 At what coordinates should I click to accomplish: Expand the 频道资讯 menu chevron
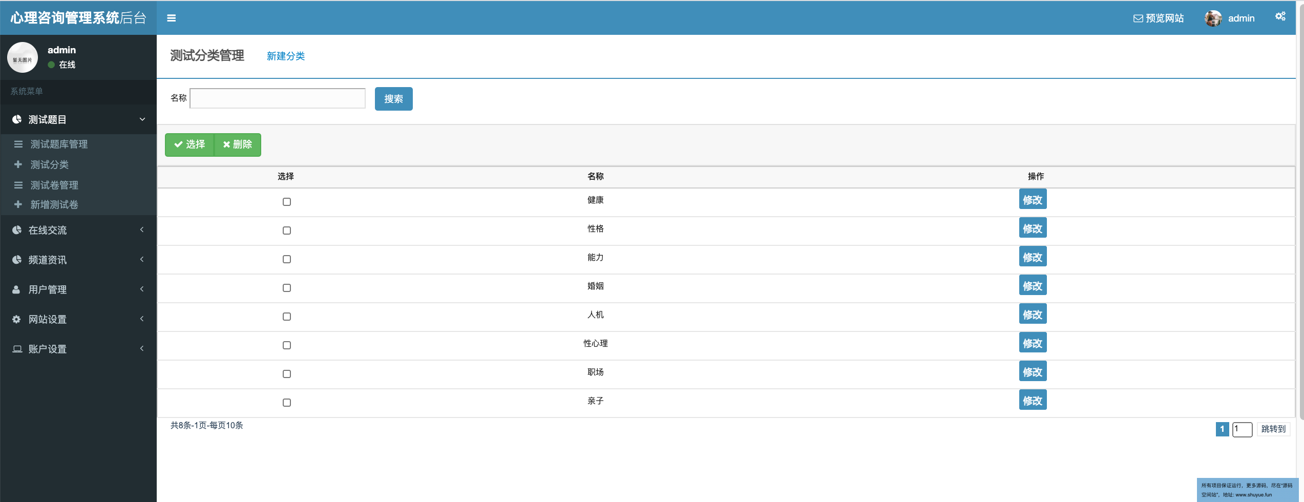click(x=142, y=259)
